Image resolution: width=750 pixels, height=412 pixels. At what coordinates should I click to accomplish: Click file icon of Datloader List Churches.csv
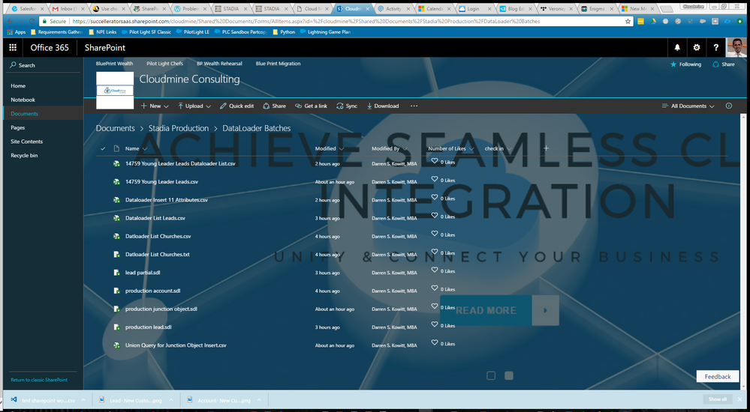click(x=116, y=236)
